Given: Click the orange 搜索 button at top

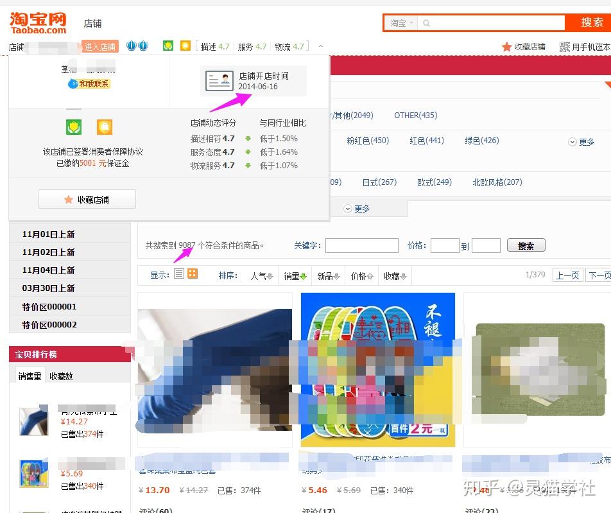Looking at the screenshot, I should (x=591, y=22).
